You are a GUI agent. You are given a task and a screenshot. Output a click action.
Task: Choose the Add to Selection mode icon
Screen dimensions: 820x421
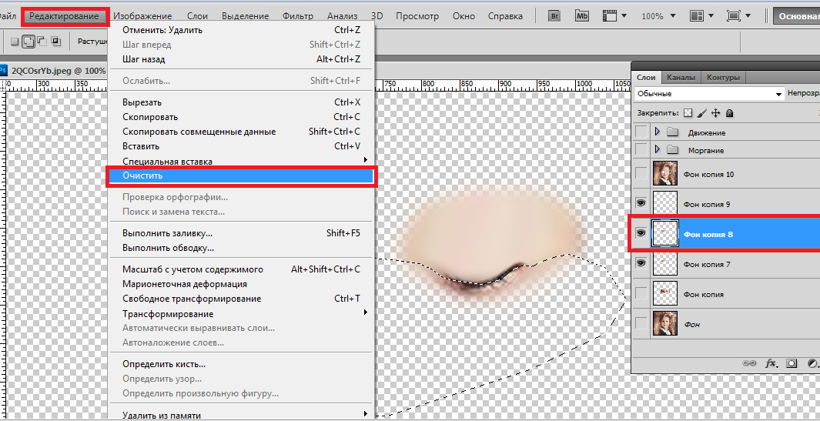(28, 42)
